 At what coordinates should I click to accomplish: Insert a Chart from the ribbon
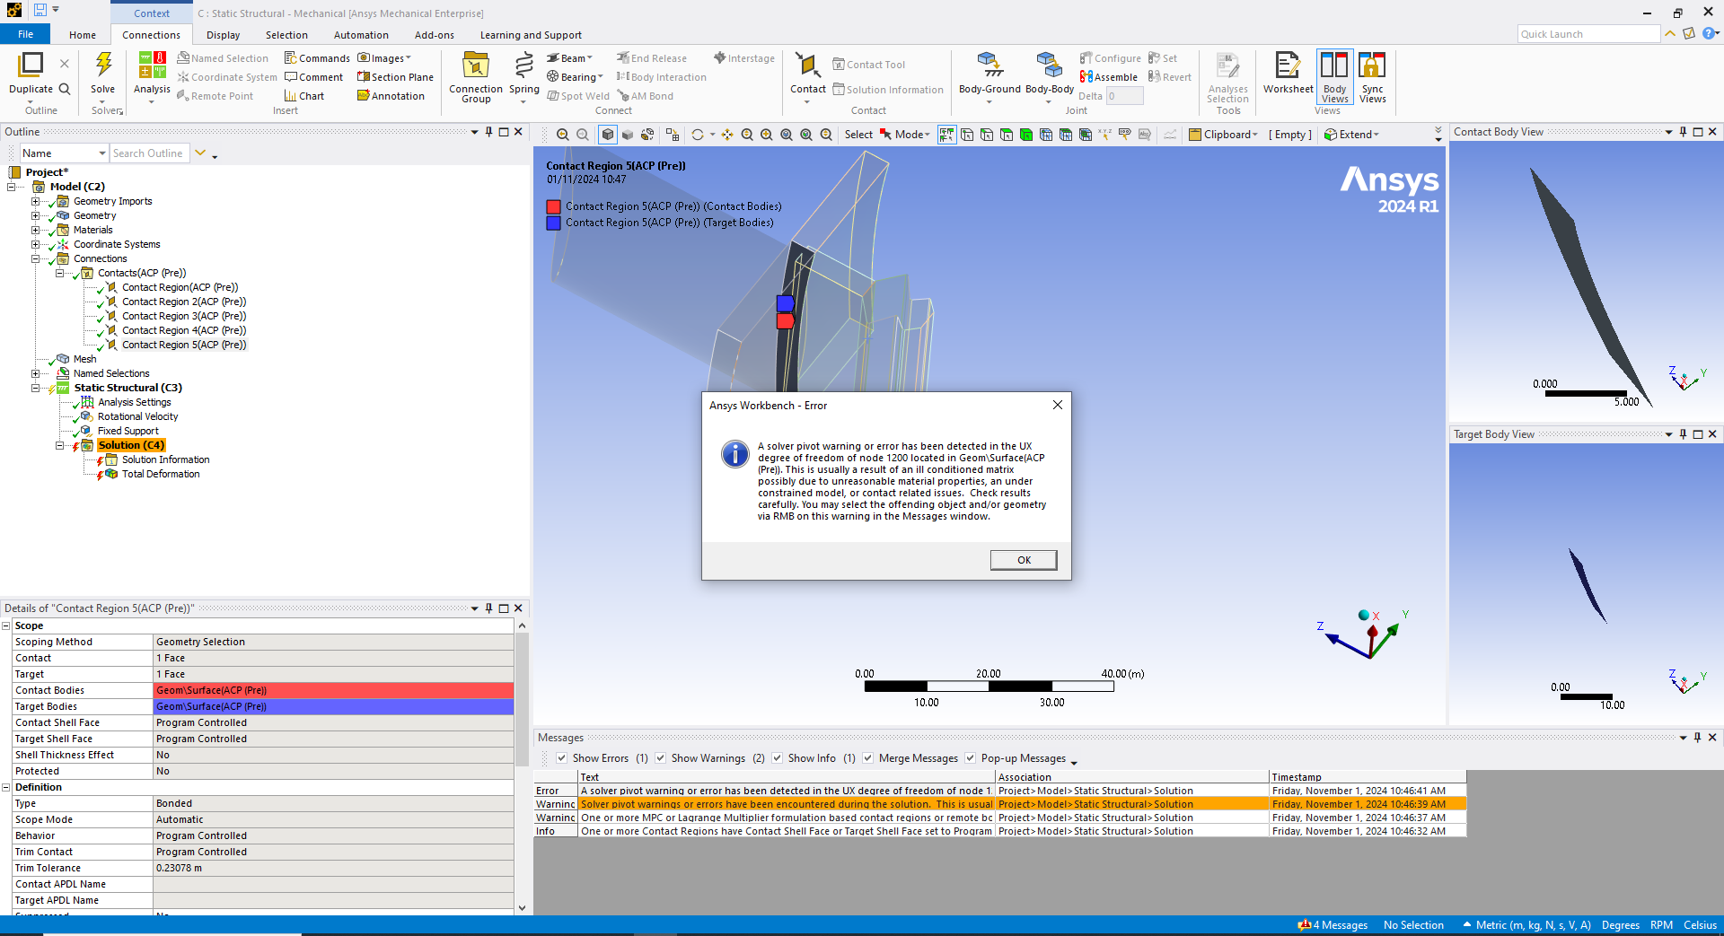(304, 96)
